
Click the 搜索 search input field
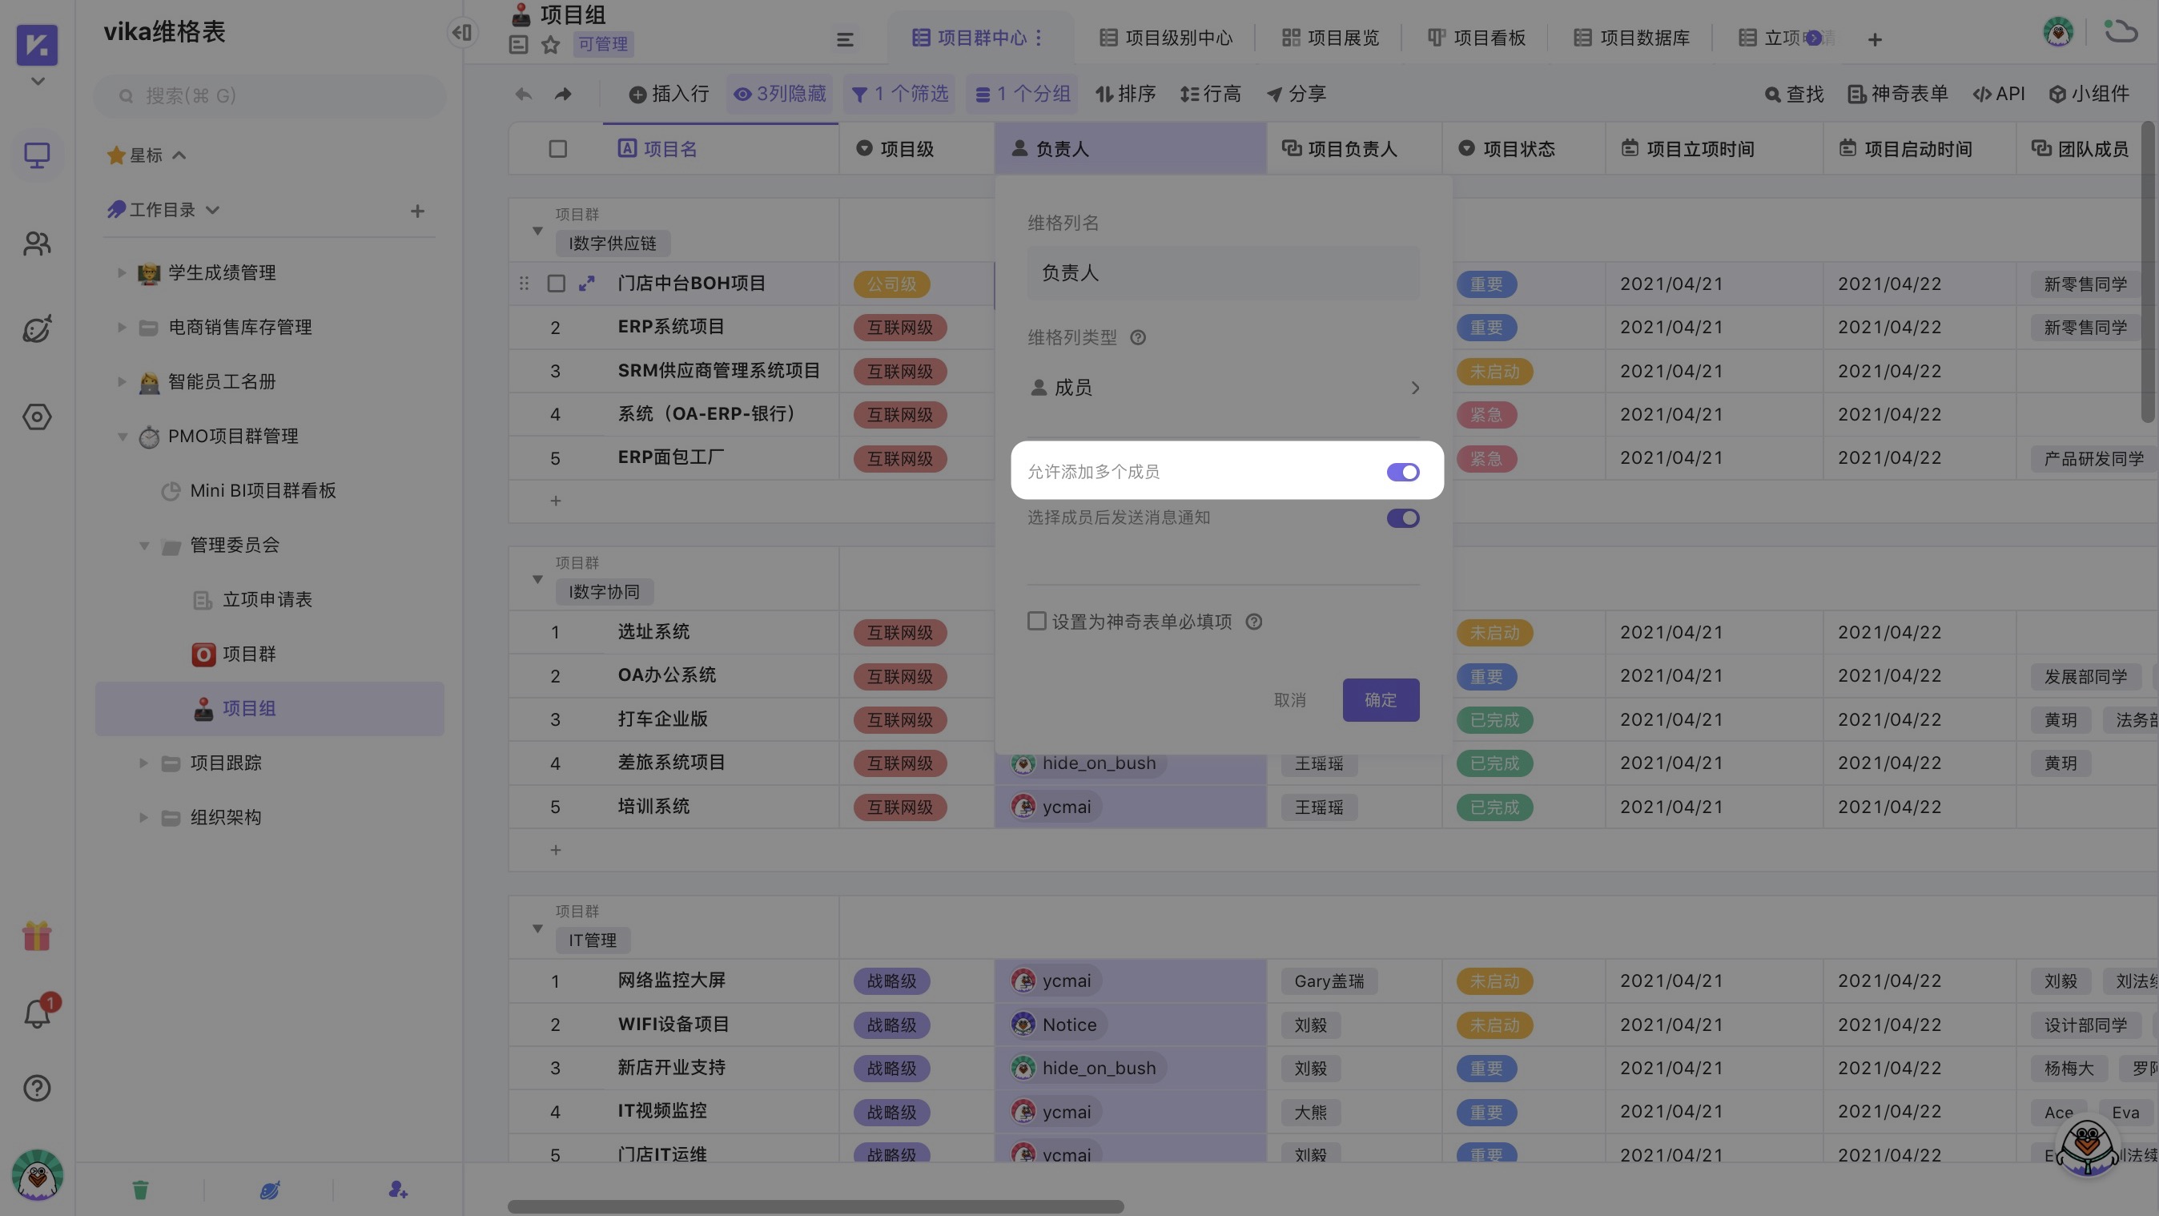coord(268,95)
